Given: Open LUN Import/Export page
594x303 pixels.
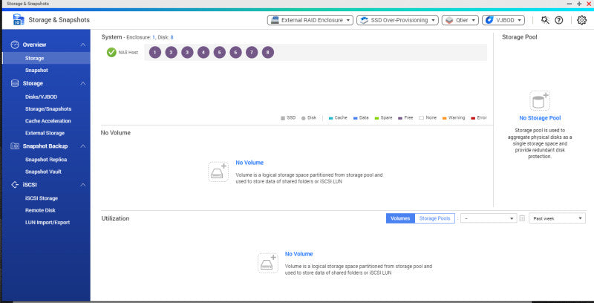Looking at the screenshot, I should [46, 222].
